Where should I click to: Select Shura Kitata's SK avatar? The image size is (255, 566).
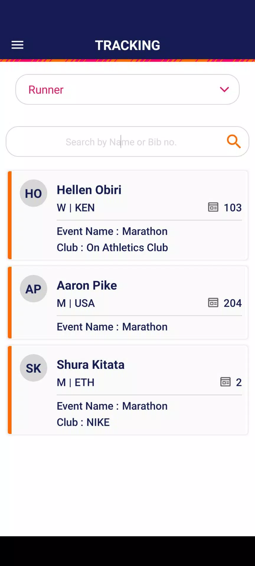[x=33, y=368]
